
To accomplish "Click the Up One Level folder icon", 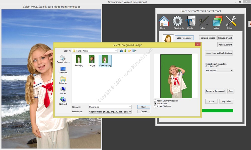I will point(125,51).
